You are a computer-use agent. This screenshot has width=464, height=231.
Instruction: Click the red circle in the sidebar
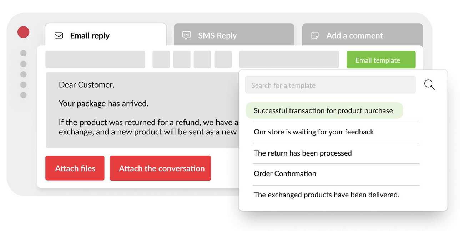(24, 32)
